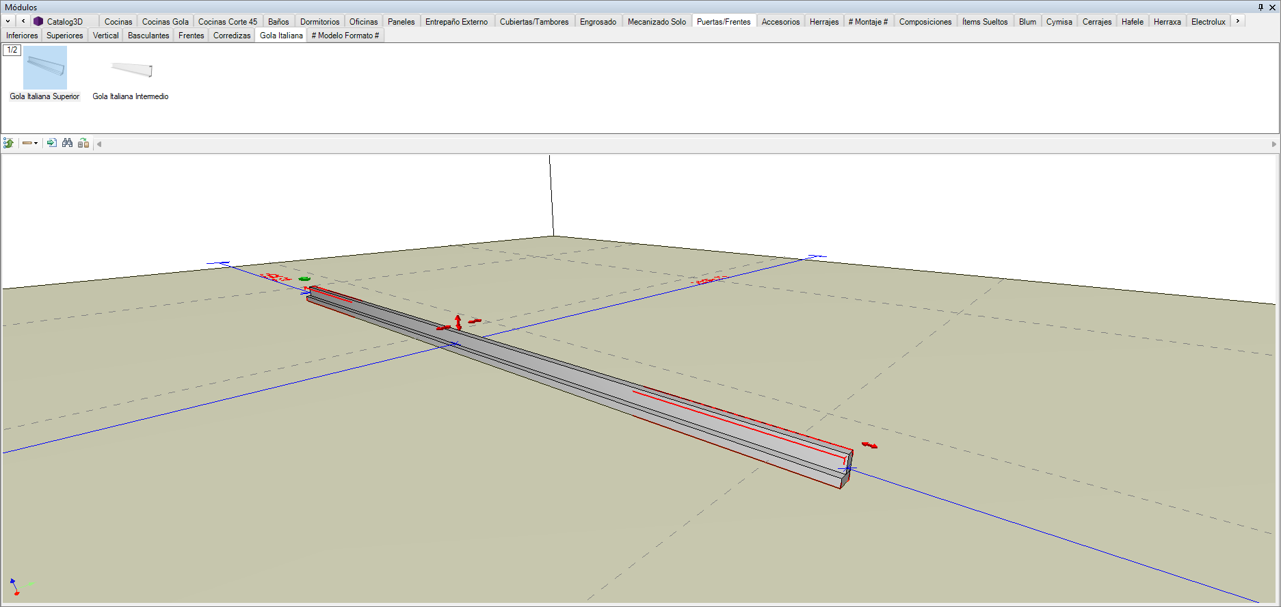
Task: Open the Oficinas tab
Action: click(363, 22)
